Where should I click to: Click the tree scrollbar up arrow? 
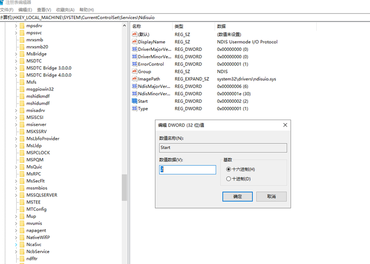coord(124,25)
